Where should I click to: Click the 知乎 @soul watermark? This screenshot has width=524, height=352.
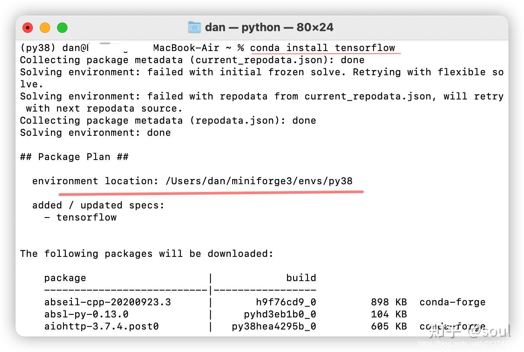pyautogui.click(x=470, y=333)
